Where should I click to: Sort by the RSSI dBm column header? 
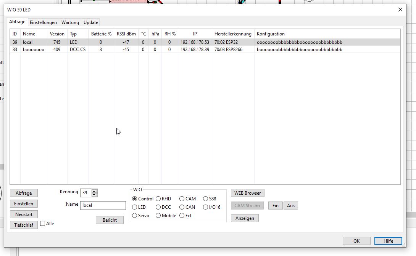[126, 34]
